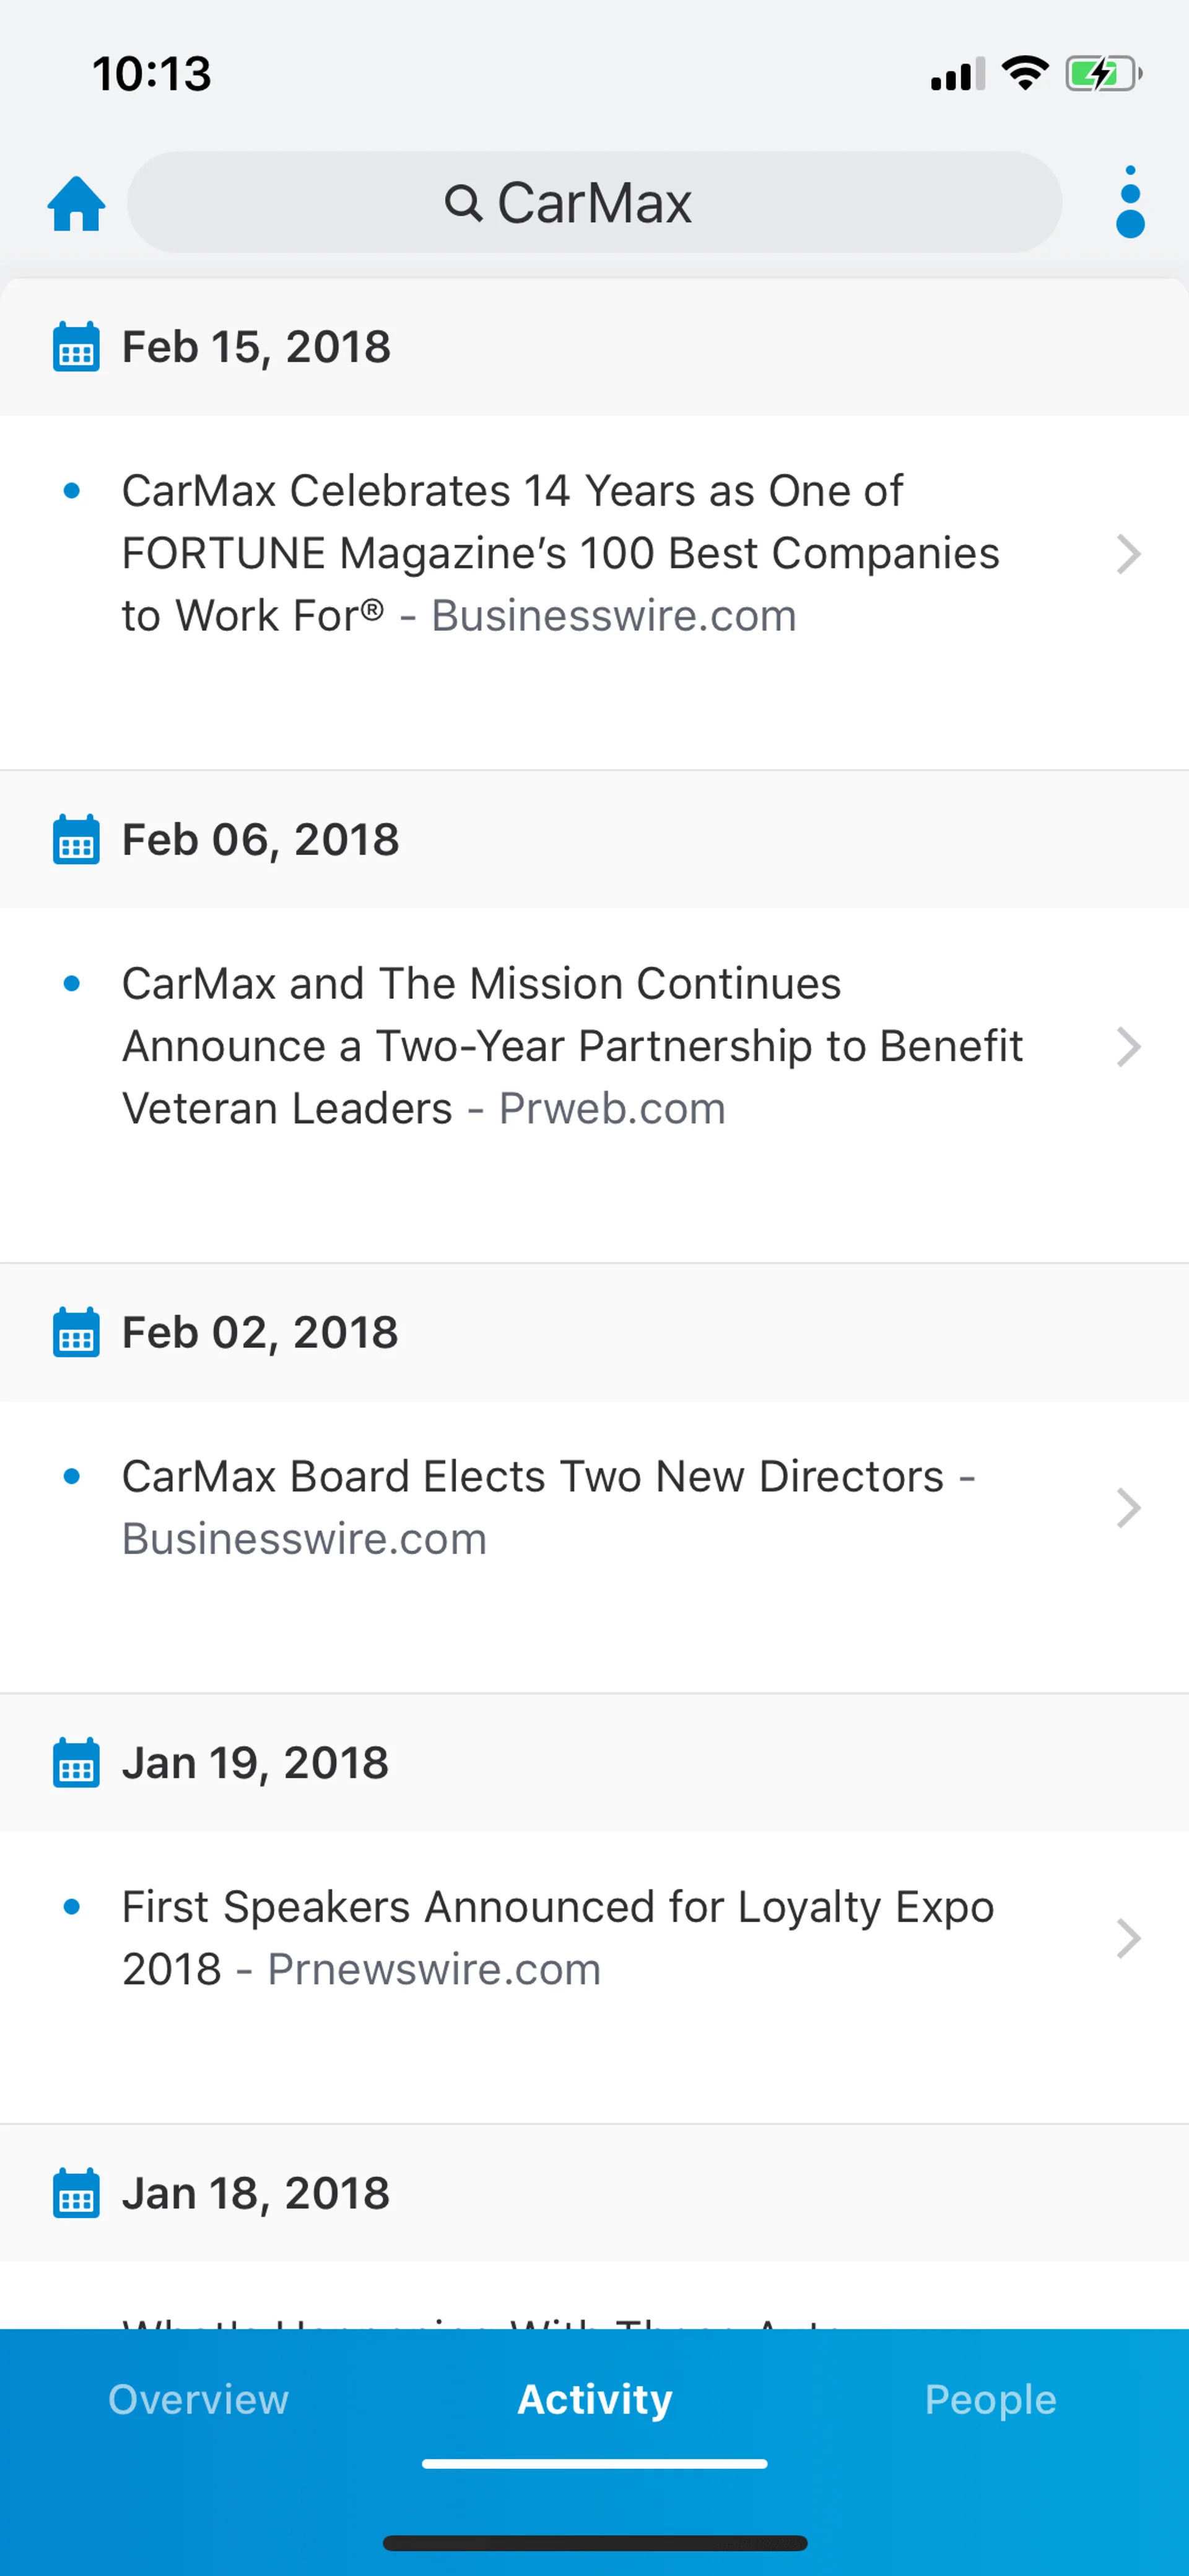
Task: Tap the search magnifier icon
Action: [464, 204]
